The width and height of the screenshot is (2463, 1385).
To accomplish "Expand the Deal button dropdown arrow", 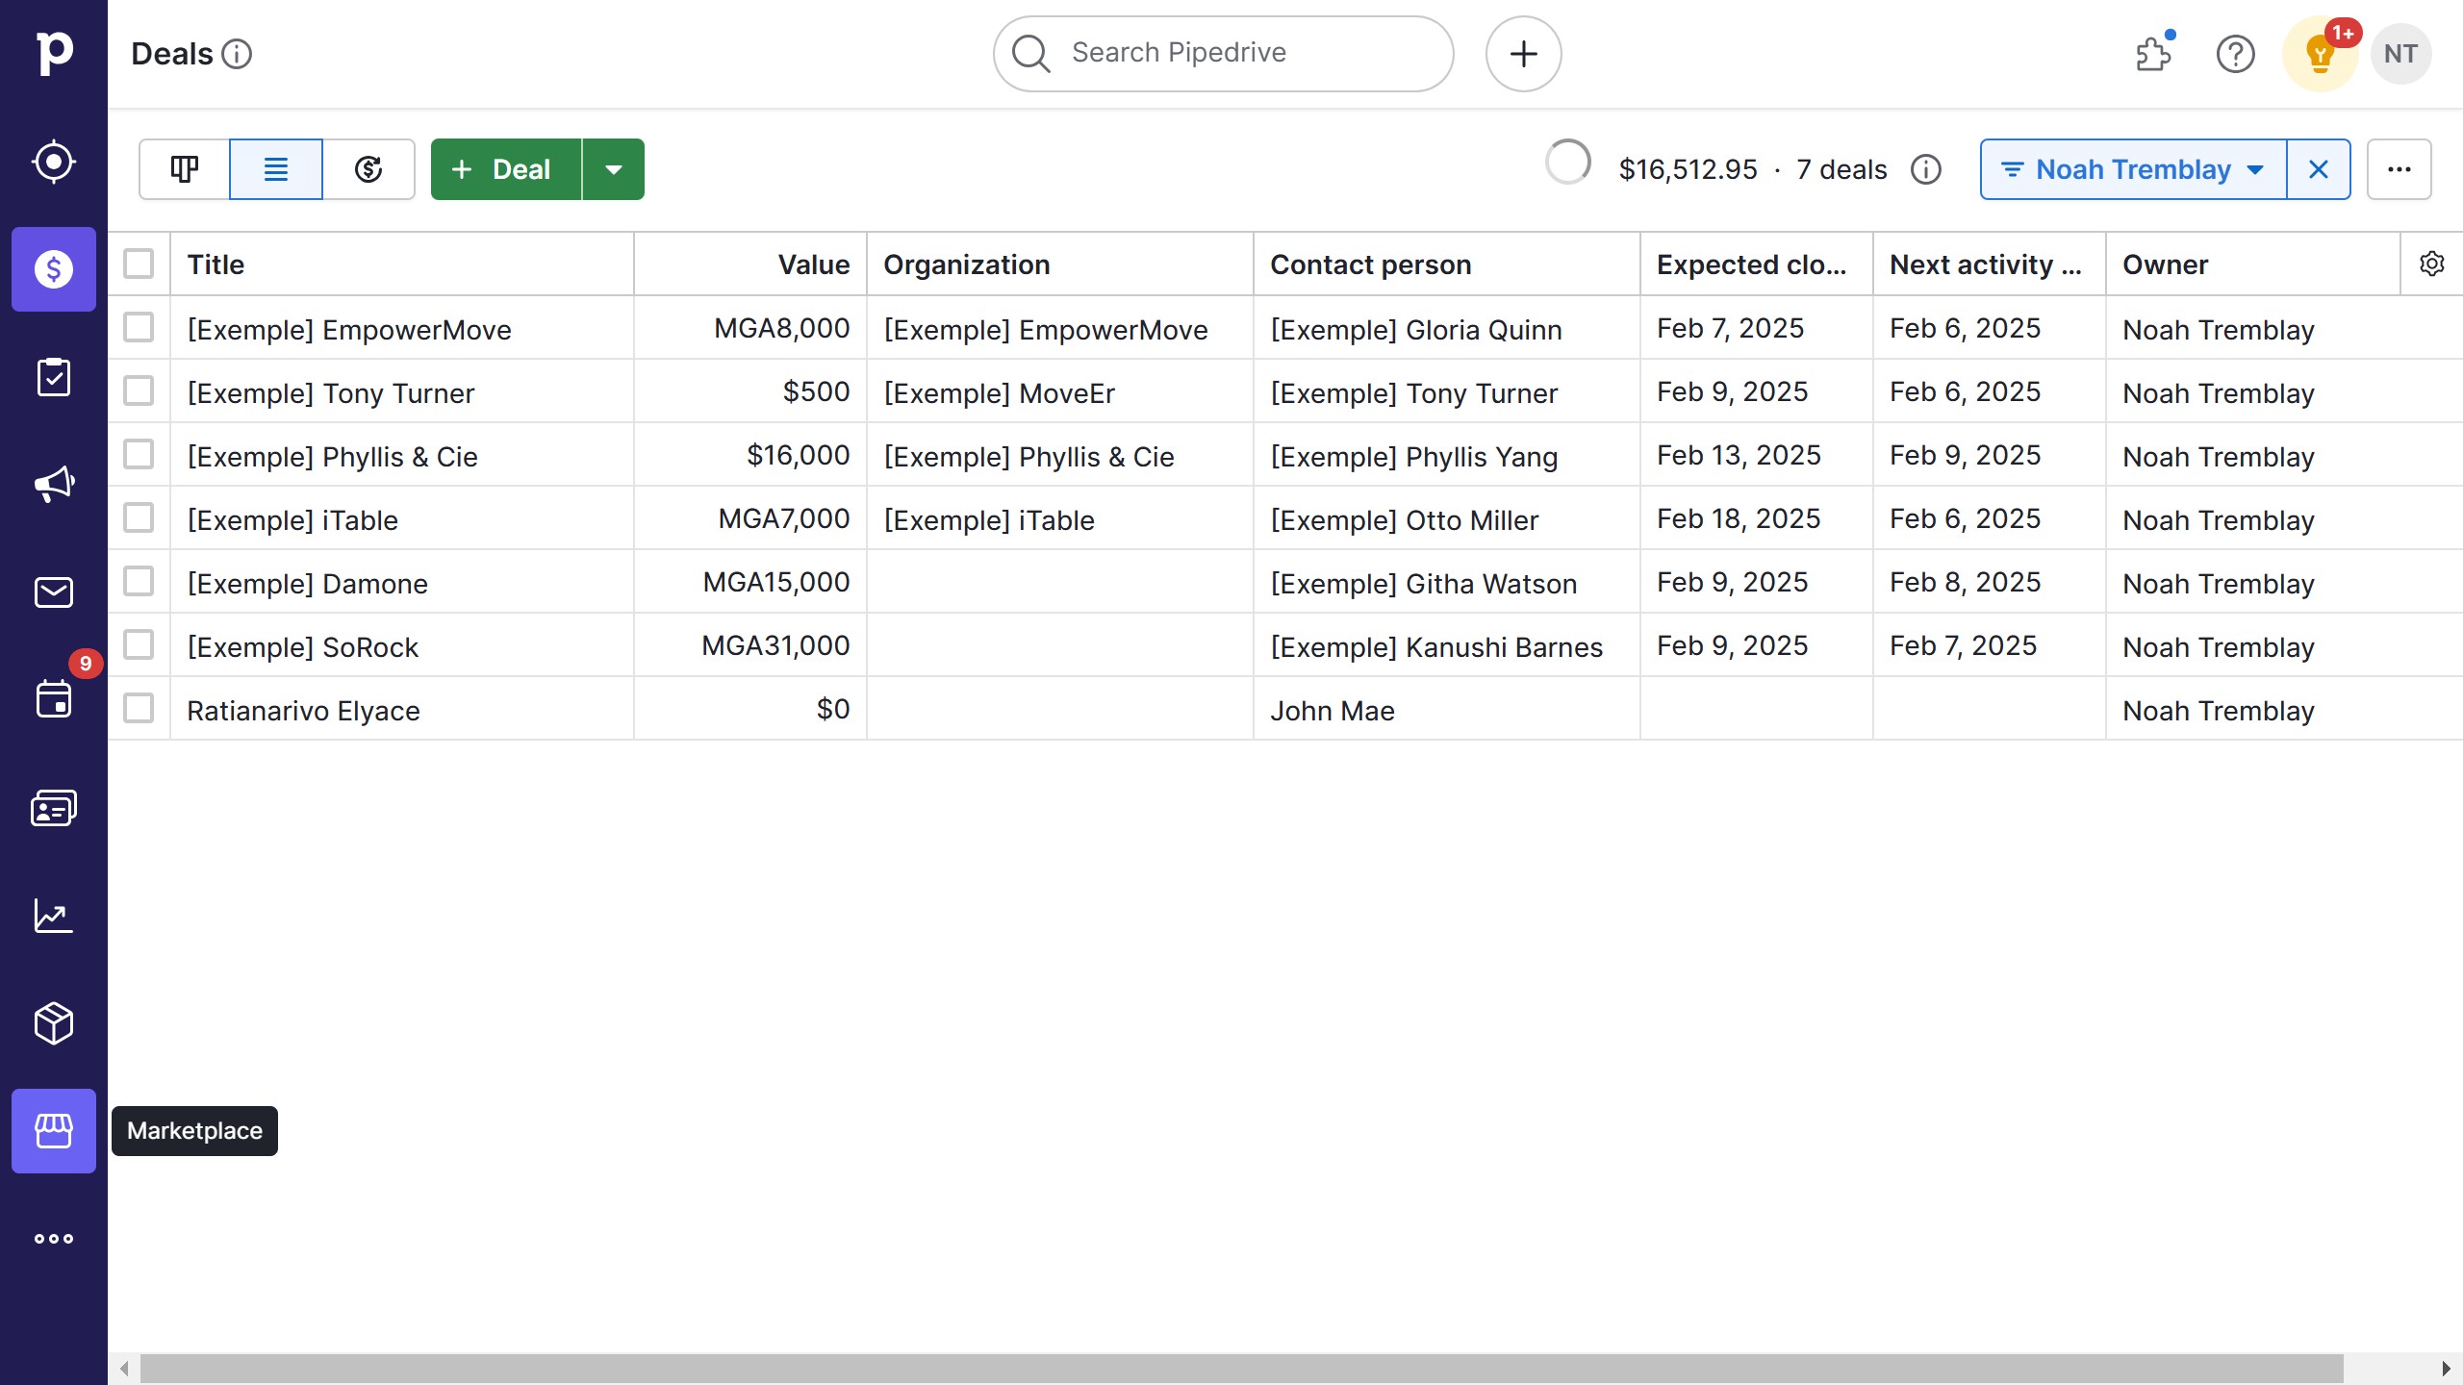I will point(613,169).
